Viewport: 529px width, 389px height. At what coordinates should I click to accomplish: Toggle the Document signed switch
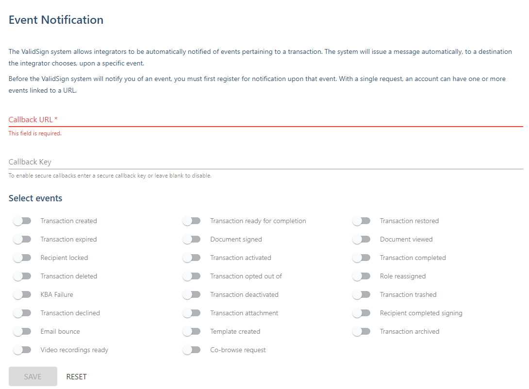click(192, 239)
